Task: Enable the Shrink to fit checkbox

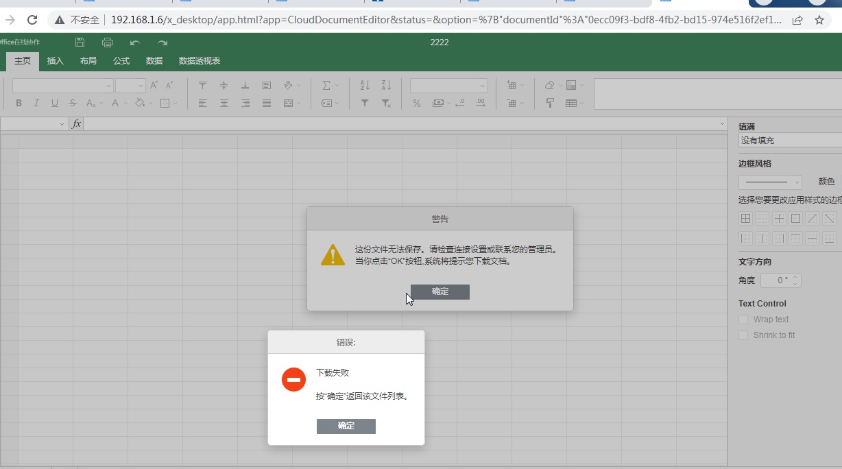Action: pos(743,335)
